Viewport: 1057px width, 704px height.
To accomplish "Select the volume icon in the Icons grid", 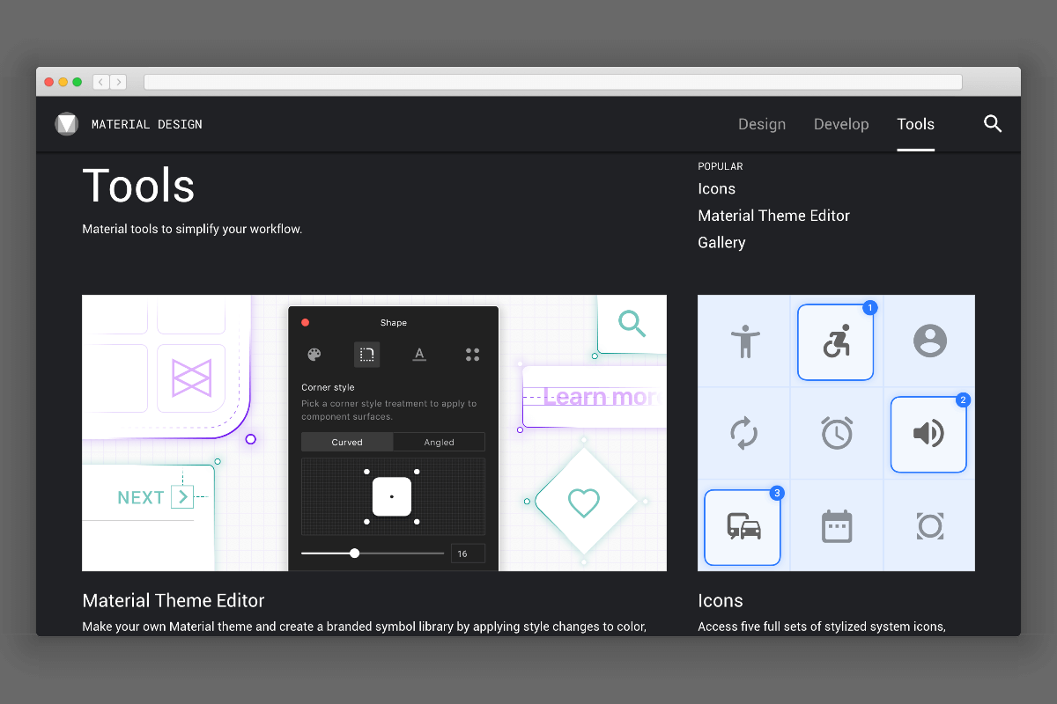I will pyautogui.click(x=928, y=433).
